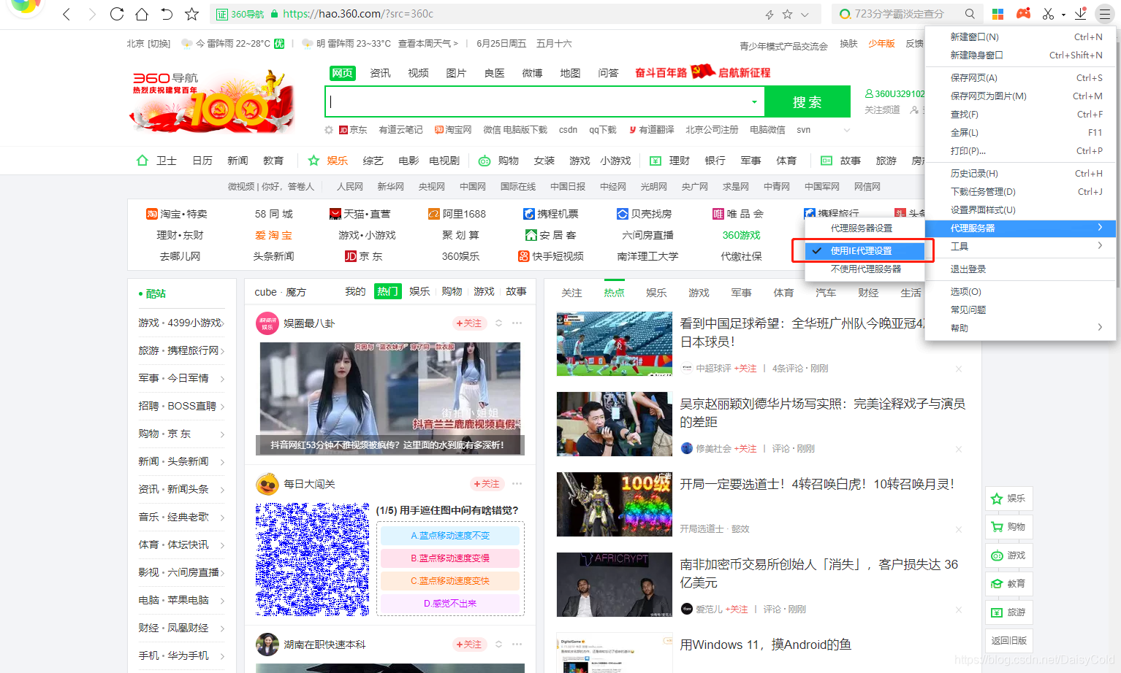Click 北京 [切换] city switch link
This screenshot has height=673, width=1121.
pyautogui.click(x=148, y=44)
